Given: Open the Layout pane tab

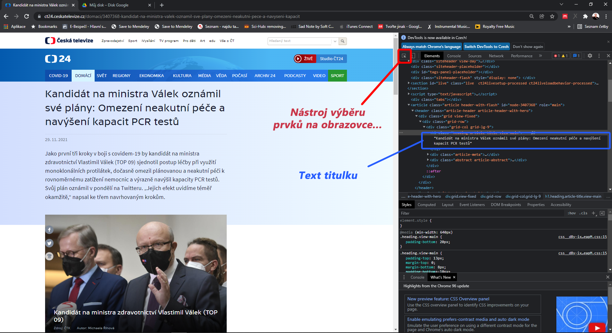Looking at the screenshot, I should tap(448, 205).
